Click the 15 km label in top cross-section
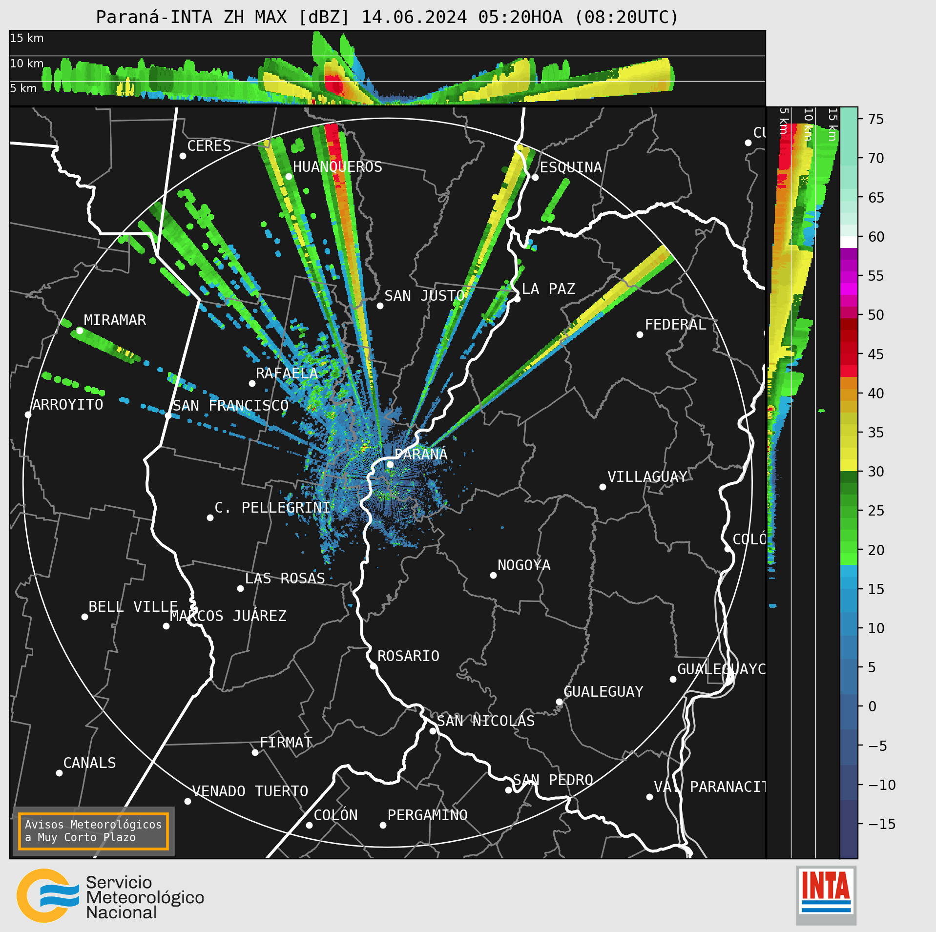Viewport: 936px width, 932px height. tap(27, 38)
